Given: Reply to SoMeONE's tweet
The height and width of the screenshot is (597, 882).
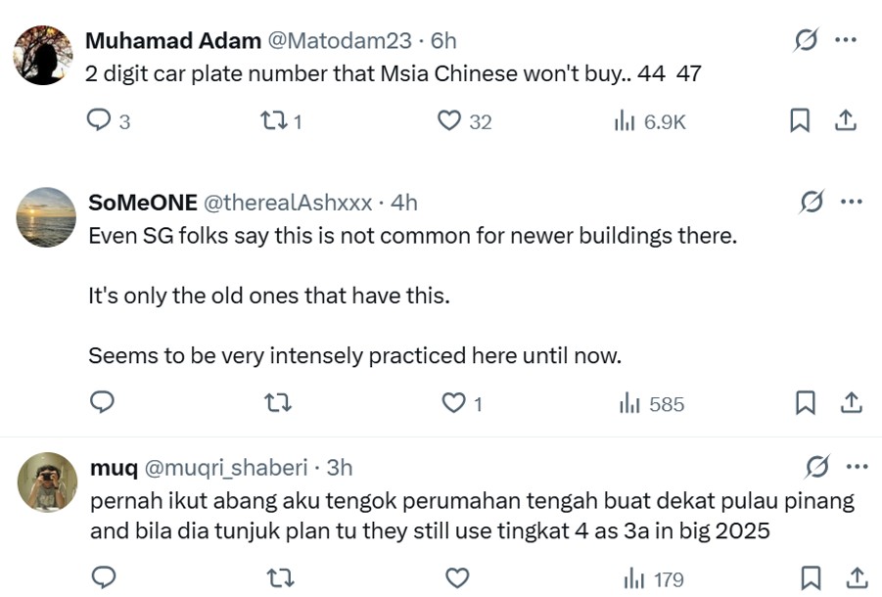Looking at the screenshot, I should click(102, 403).
